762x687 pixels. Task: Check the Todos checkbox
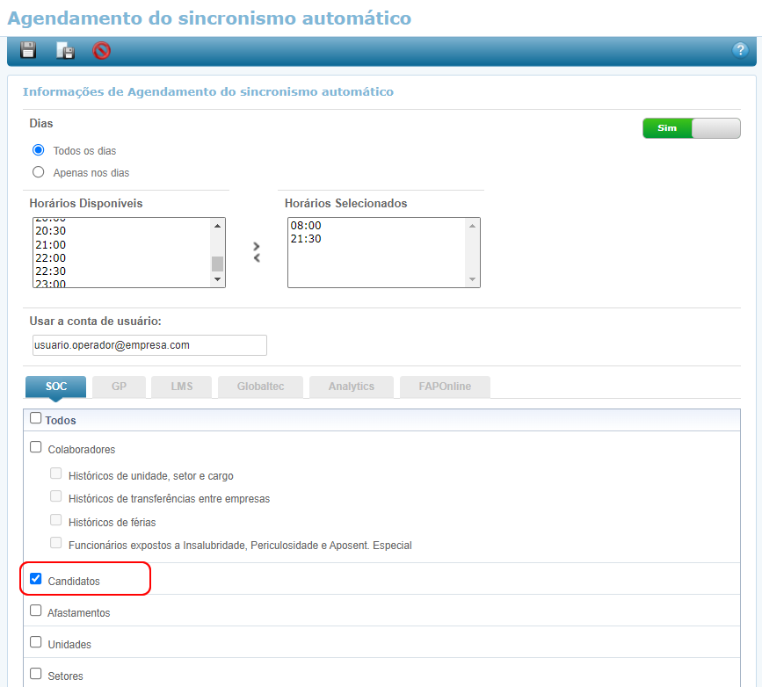click(x=36, y=419)
